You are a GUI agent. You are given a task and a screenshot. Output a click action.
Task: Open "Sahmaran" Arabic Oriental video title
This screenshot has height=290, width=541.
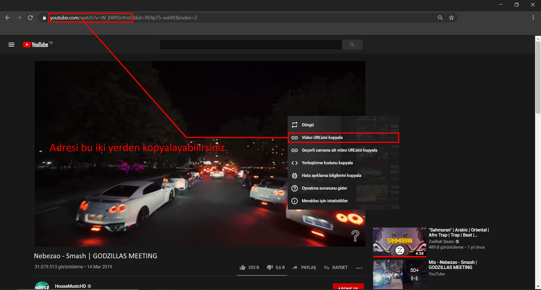458,233
